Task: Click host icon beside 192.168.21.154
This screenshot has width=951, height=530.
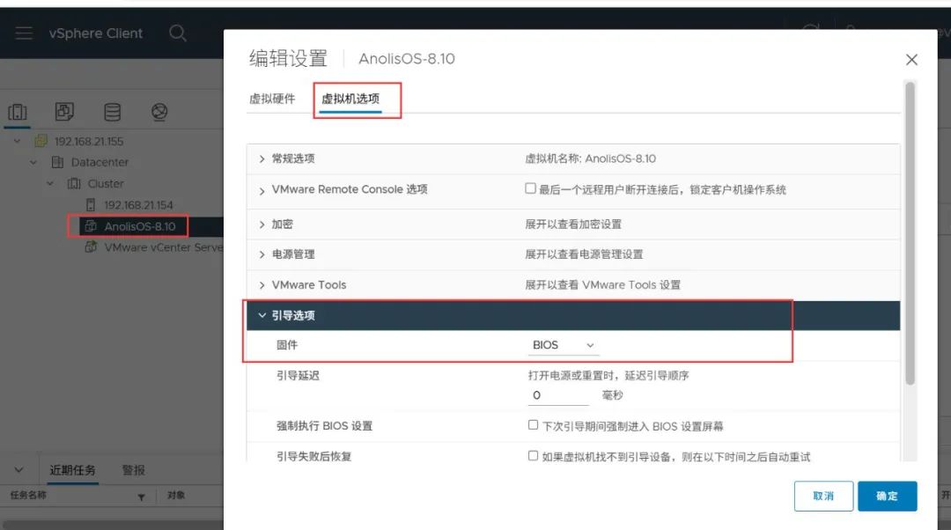Action: pos(91,205)
